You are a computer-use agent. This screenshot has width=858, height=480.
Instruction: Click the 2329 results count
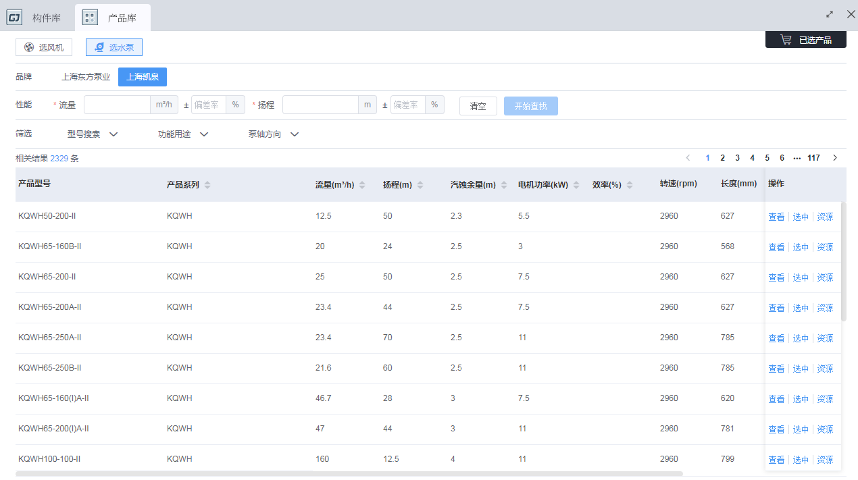pyautogui.click(x=59, y=159)
